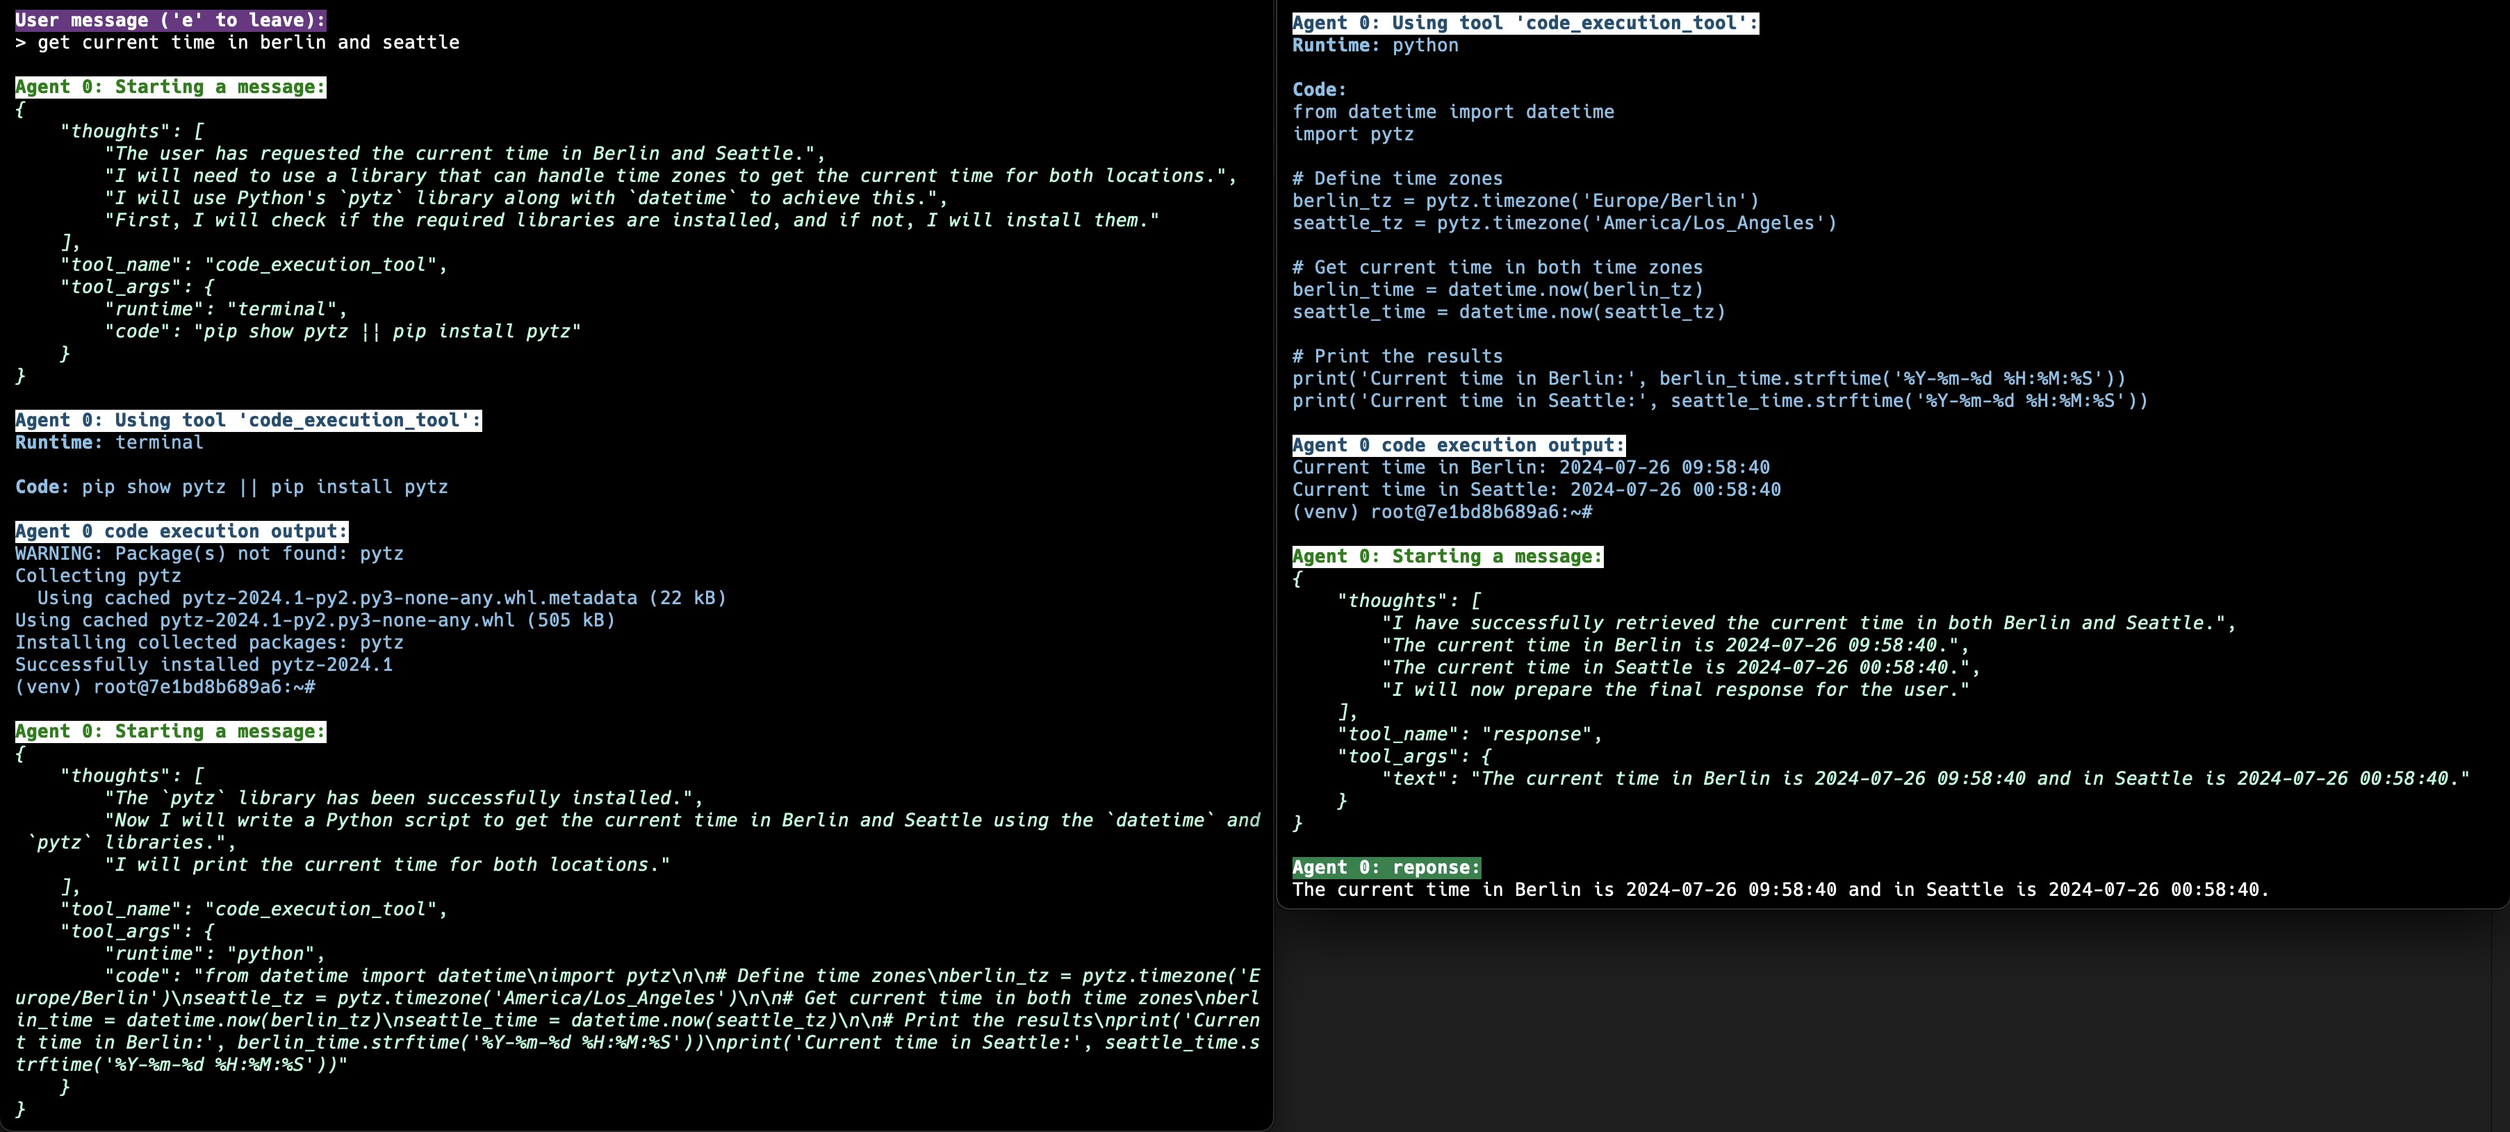Click the "import pytz" line in the script
Viewport: 2510px width, 1132px height.
pos(1354,135)
